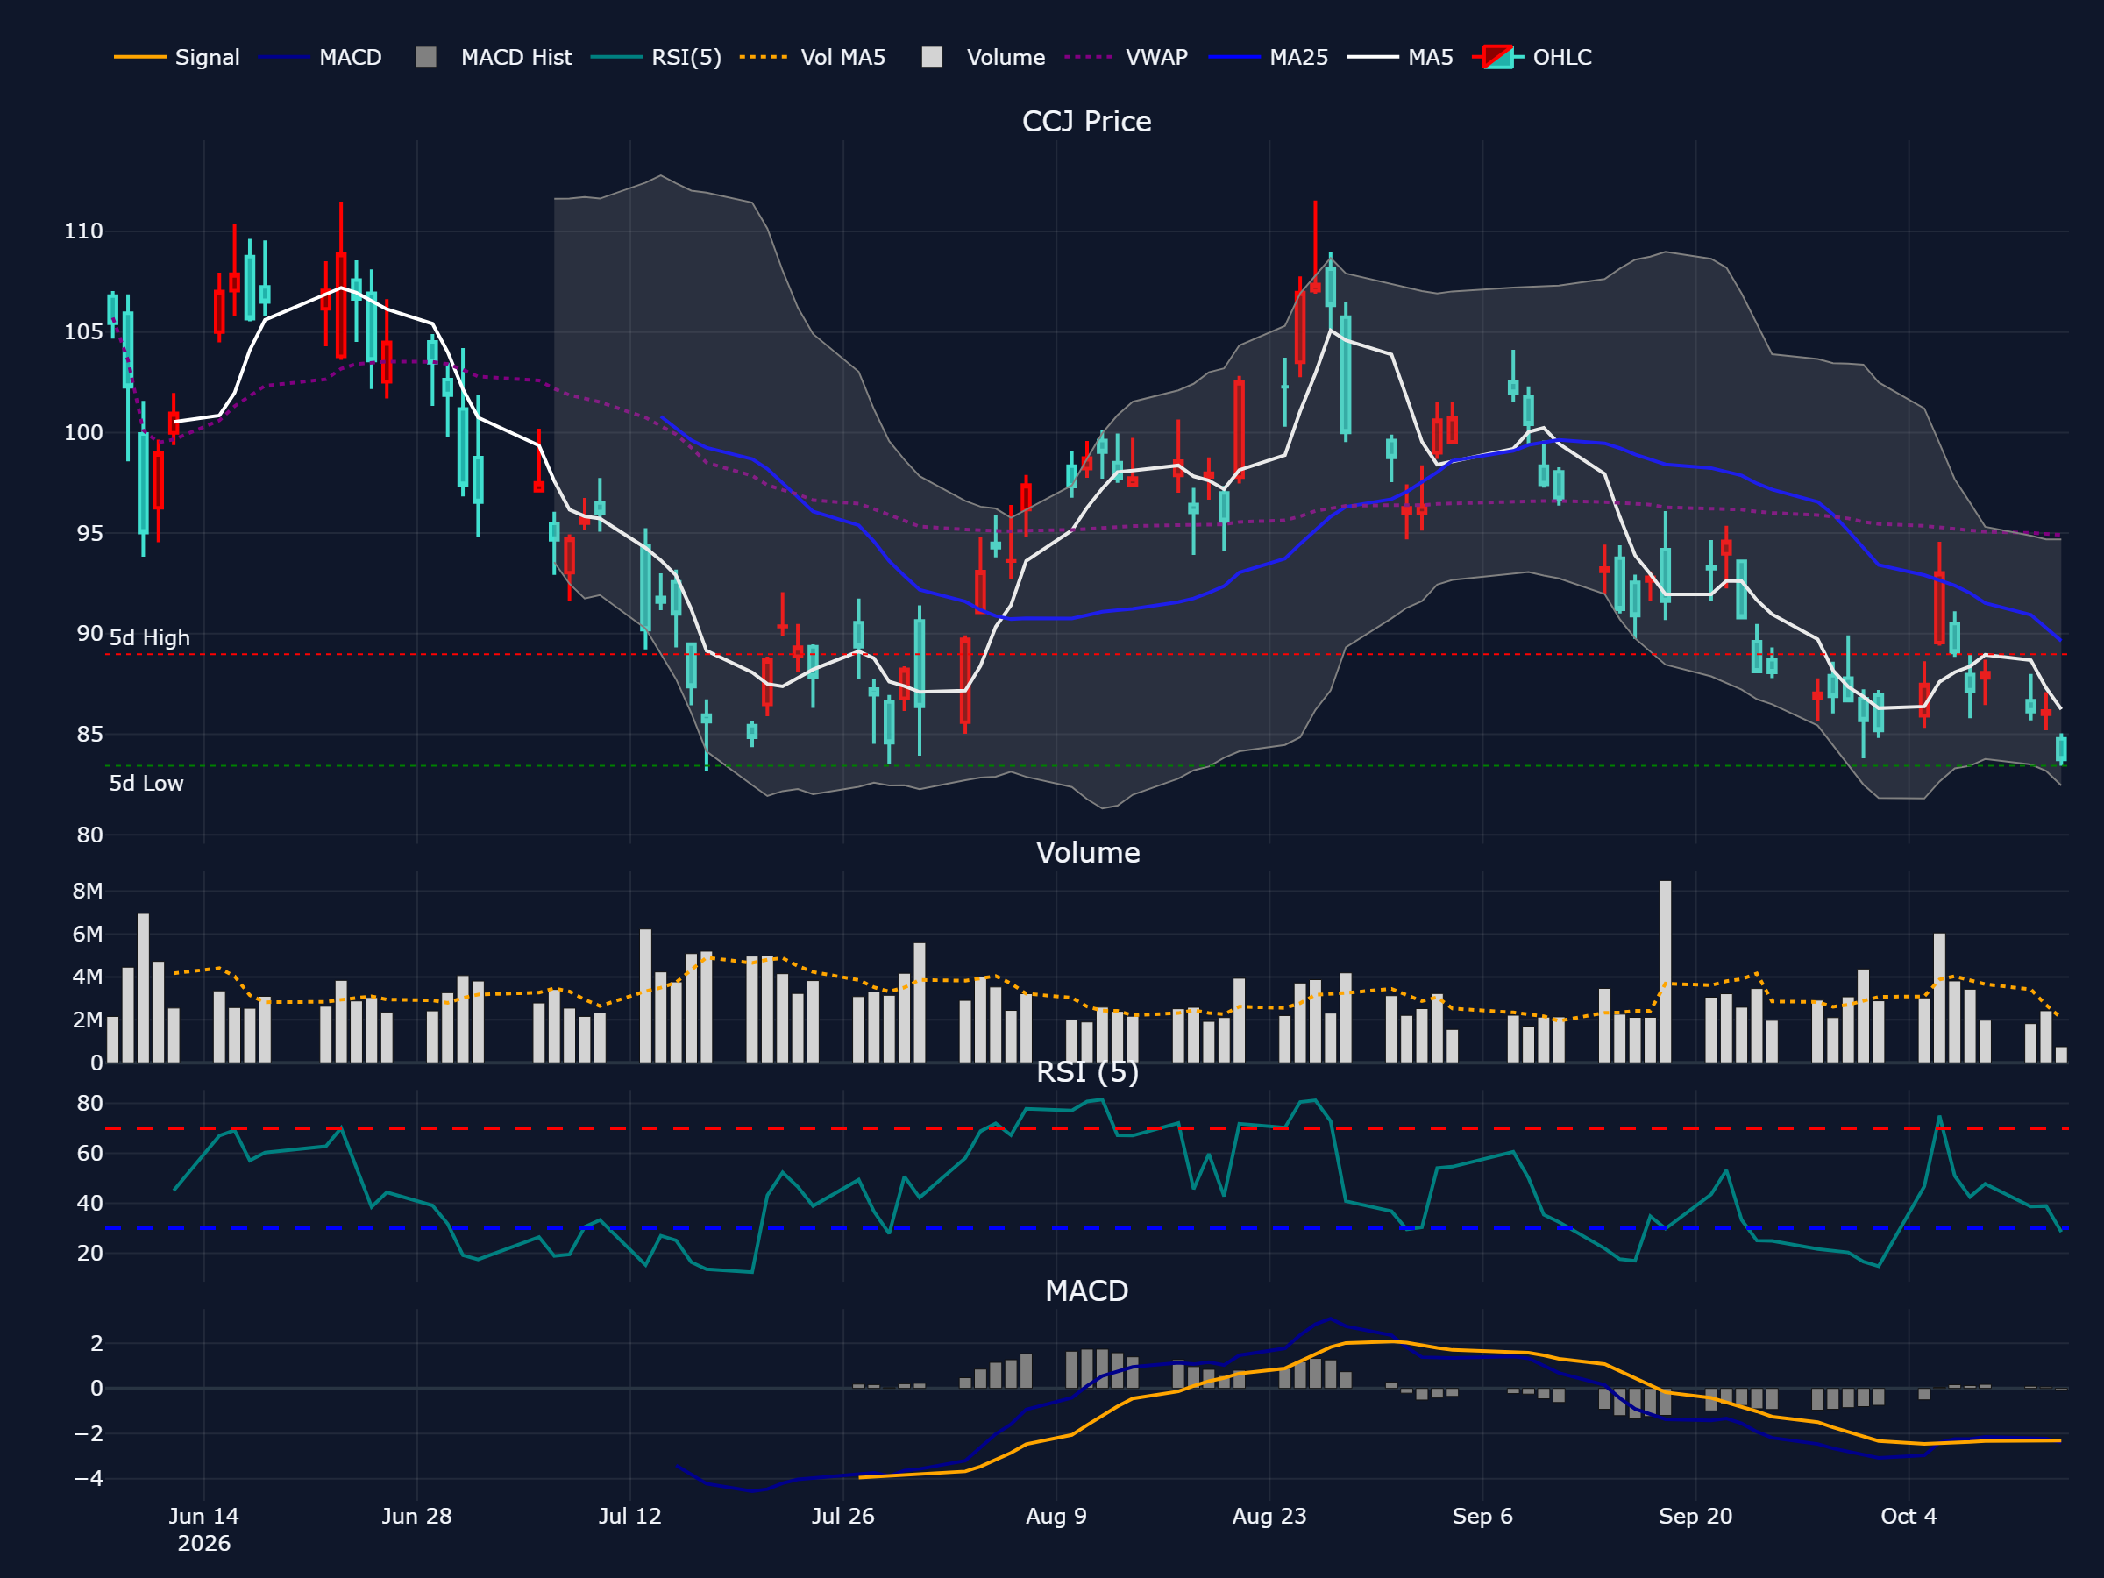Click the Jun 14 2026 axis label
The image size is (2104, 1578).
pyautogui.click(x=203, y=1530)
